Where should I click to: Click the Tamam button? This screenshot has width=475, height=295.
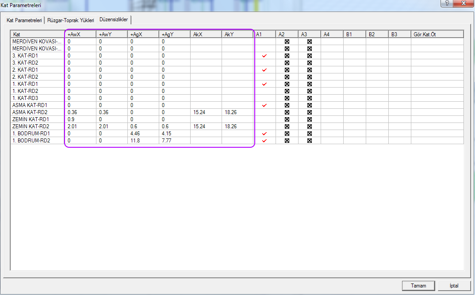pos(418,286)
